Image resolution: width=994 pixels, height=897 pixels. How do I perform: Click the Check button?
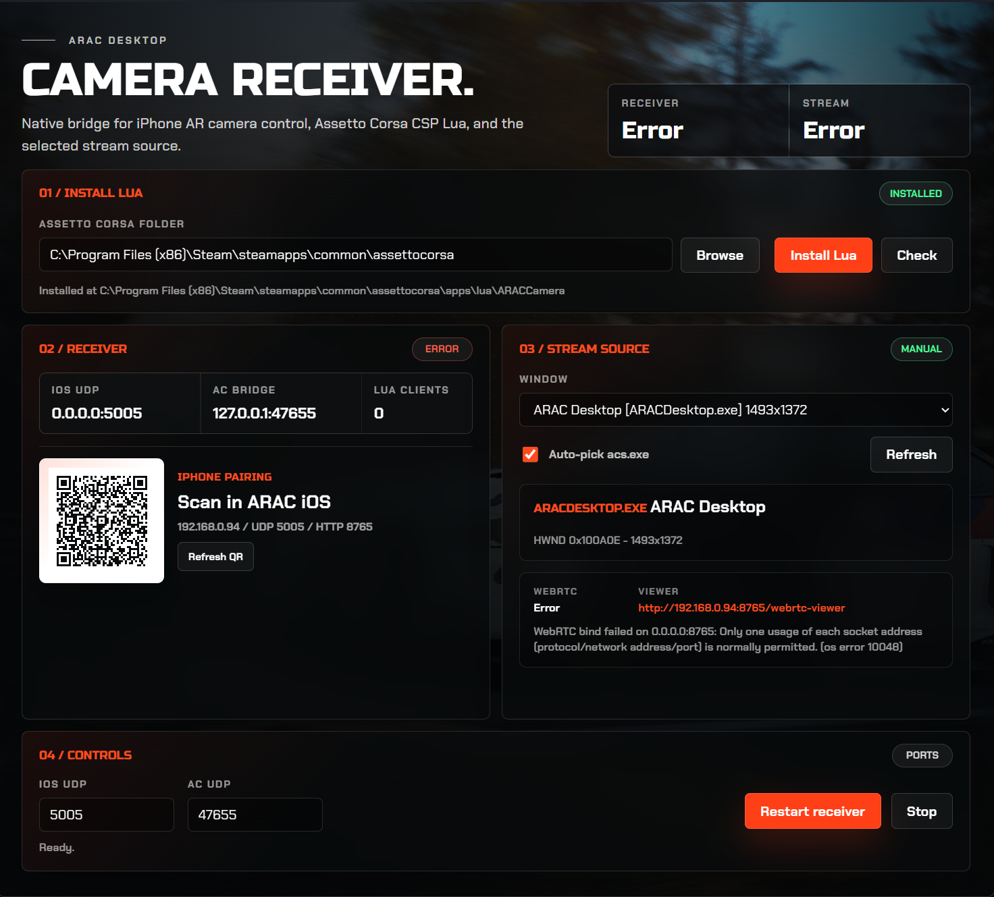(x=916, y=255)
